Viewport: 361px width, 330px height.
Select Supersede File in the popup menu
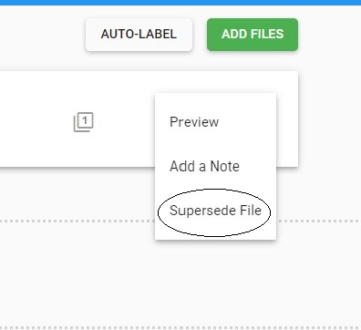[x=215, y=211]
